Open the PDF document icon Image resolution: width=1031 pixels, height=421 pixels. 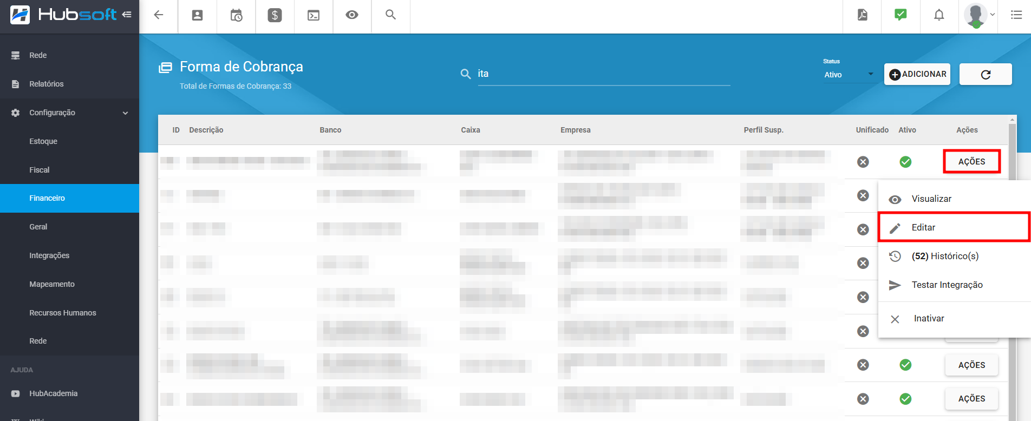[863, 15]
